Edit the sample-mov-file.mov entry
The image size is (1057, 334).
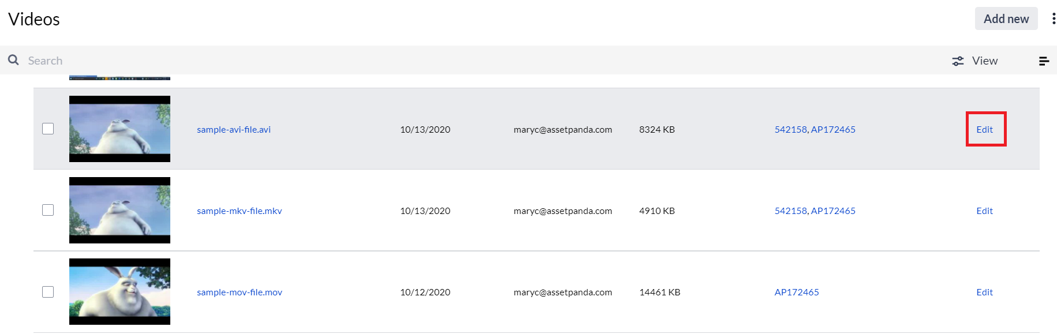[x=984, y=292]
